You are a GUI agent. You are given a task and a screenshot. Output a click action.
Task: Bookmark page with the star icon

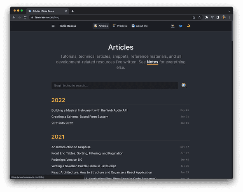(x=199, y=17)
